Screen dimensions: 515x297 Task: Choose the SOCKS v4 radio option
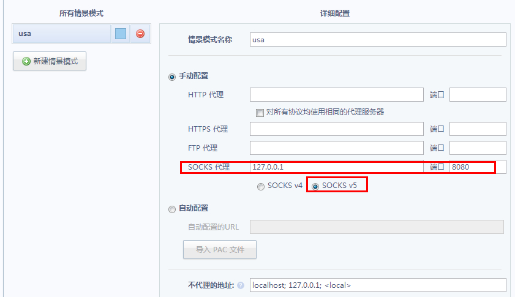[x=261, y=186]
